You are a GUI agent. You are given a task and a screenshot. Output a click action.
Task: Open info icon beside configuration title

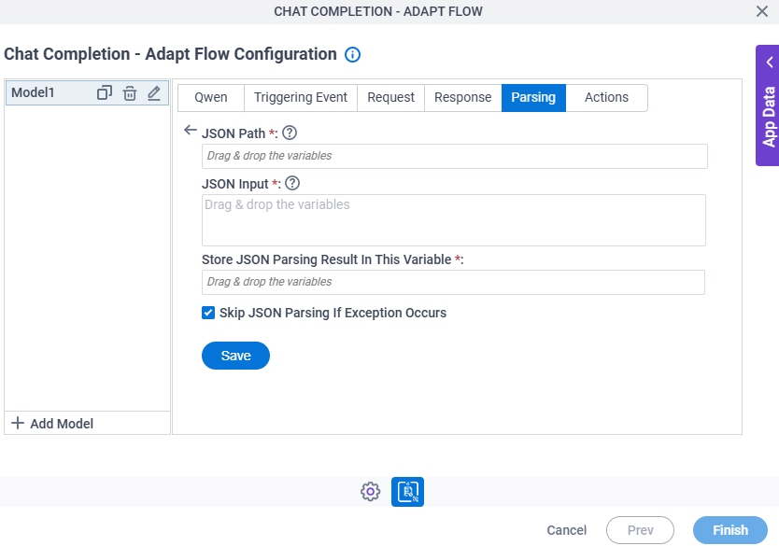click(x=352, y=54)
